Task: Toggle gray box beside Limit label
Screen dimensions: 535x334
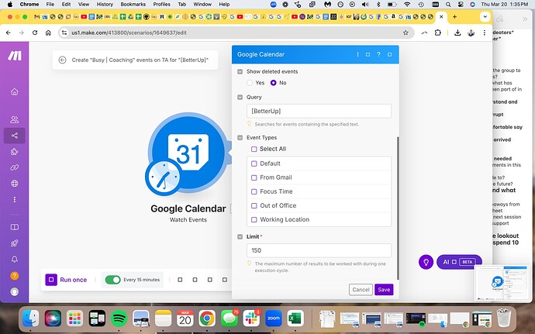Action: click(240, 237)
